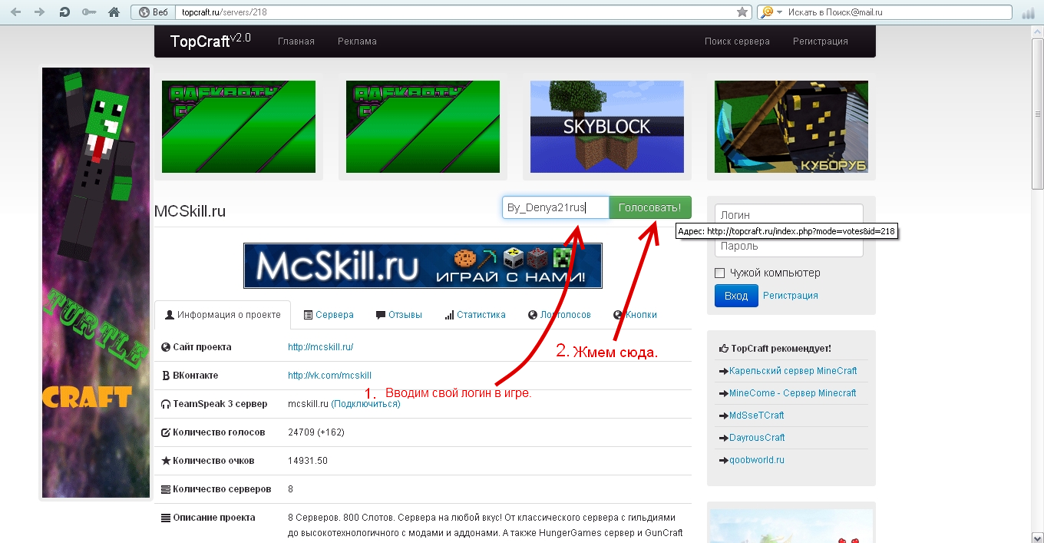
Task: Open the search engine dropdown arrow
Action: 779,12
